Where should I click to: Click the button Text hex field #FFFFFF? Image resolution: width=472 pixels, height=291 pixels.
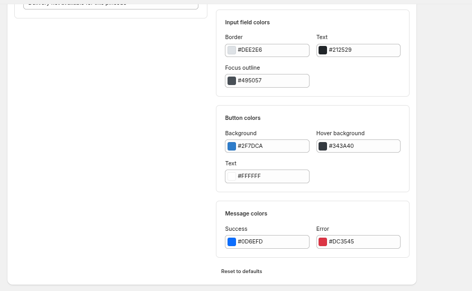coord(267,176)
